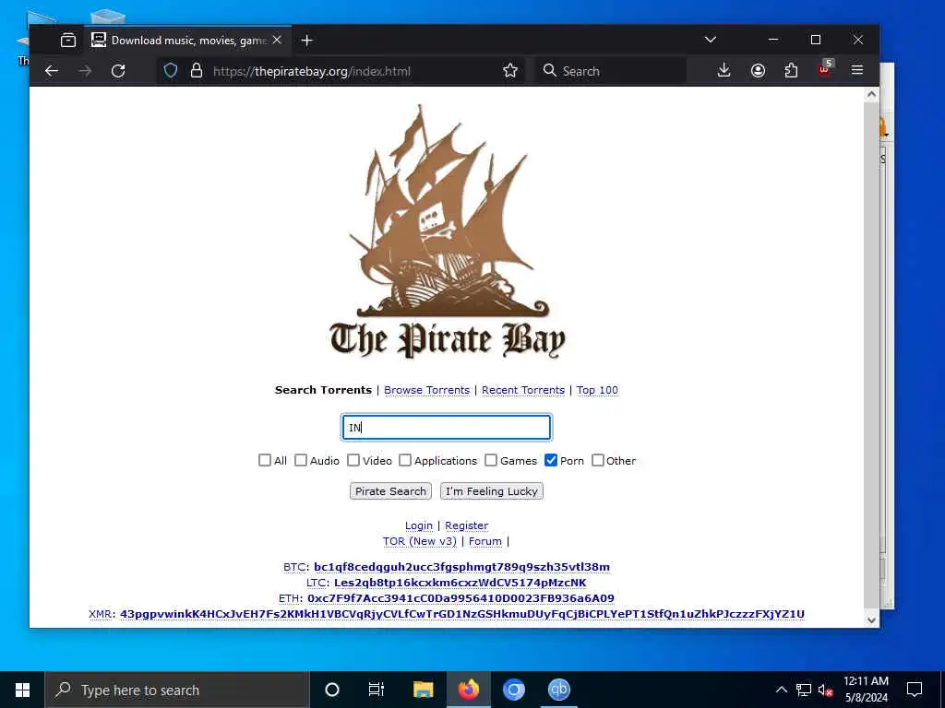Click the XMR donation address
Screen dimensions: 945x708
(x=462, y=614)
